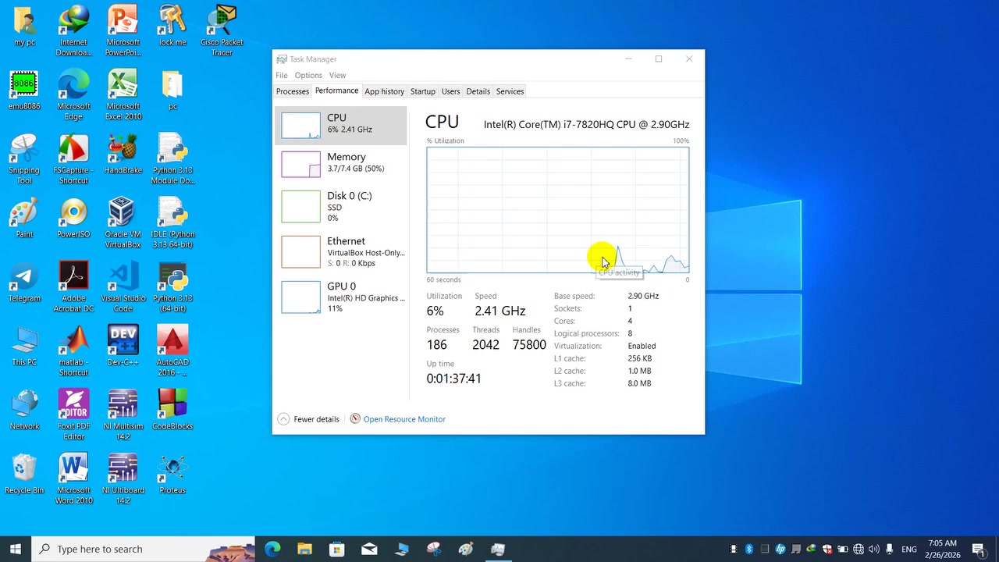The width and height of the screenshot is (999, 562).
Task: Expand the View menu
Action: pyautogui.click(x=337, y=76)
